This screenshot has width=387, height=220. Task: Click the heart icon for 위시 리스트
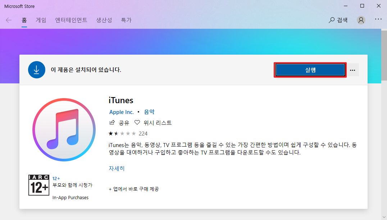click(x=137, y=123)
